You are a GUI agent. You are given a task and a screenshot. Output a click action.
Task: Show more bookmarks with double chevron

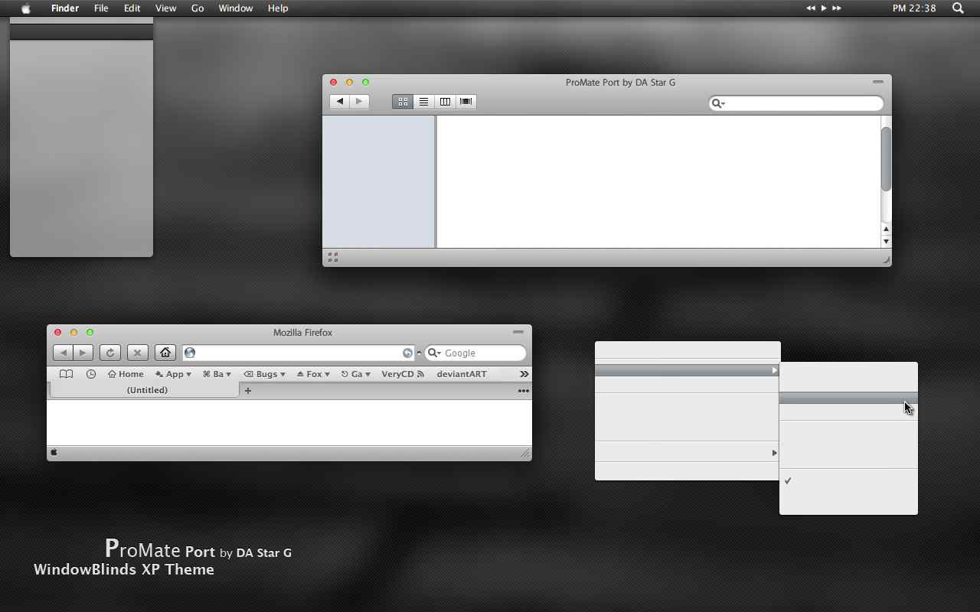pyautogui.click(x=524, y=374)
